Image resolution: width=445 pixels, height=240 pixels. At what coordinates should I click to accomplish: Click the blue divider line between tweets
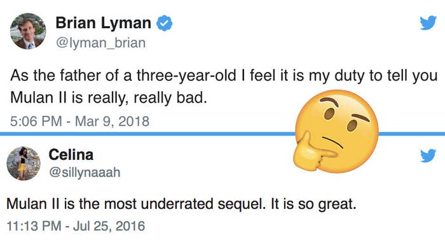[147, 134]
